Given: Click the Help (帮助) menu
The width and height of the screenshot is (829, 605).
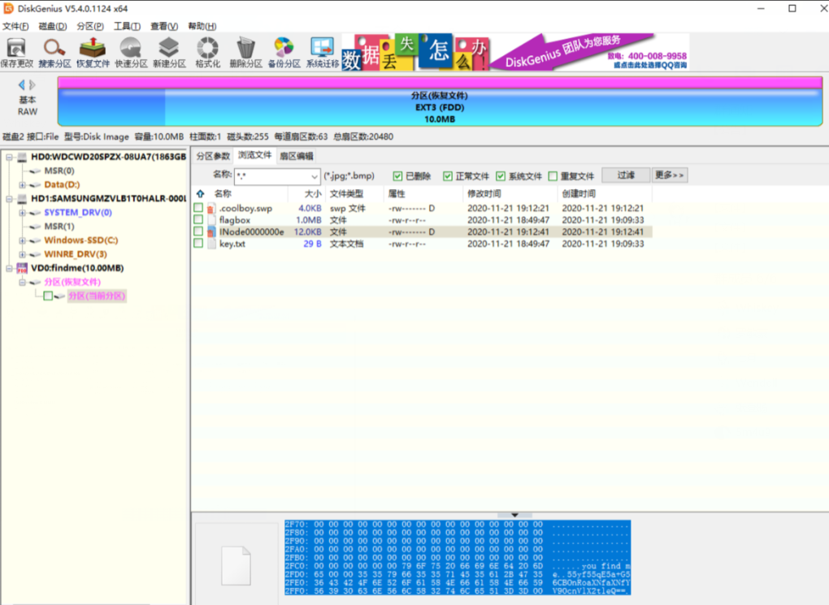Looking at the screenshot, I should point(202,26).
